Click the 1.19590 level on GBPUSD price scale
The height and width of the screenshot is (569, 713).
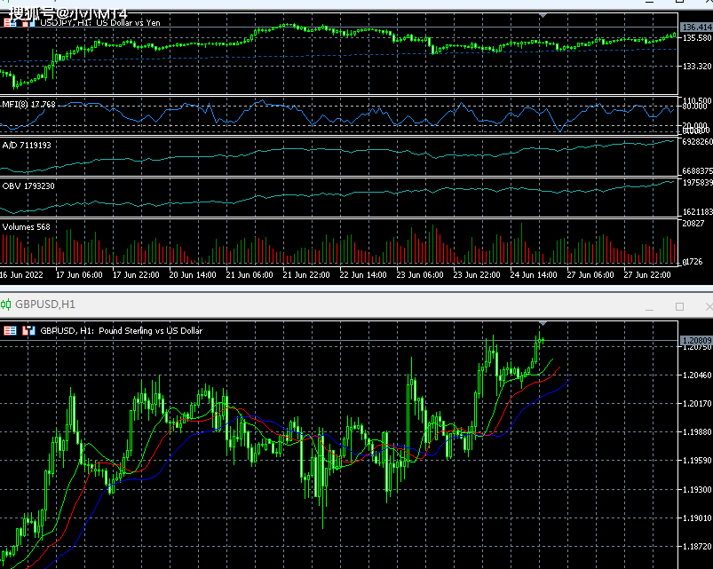[x=696, y=461]
